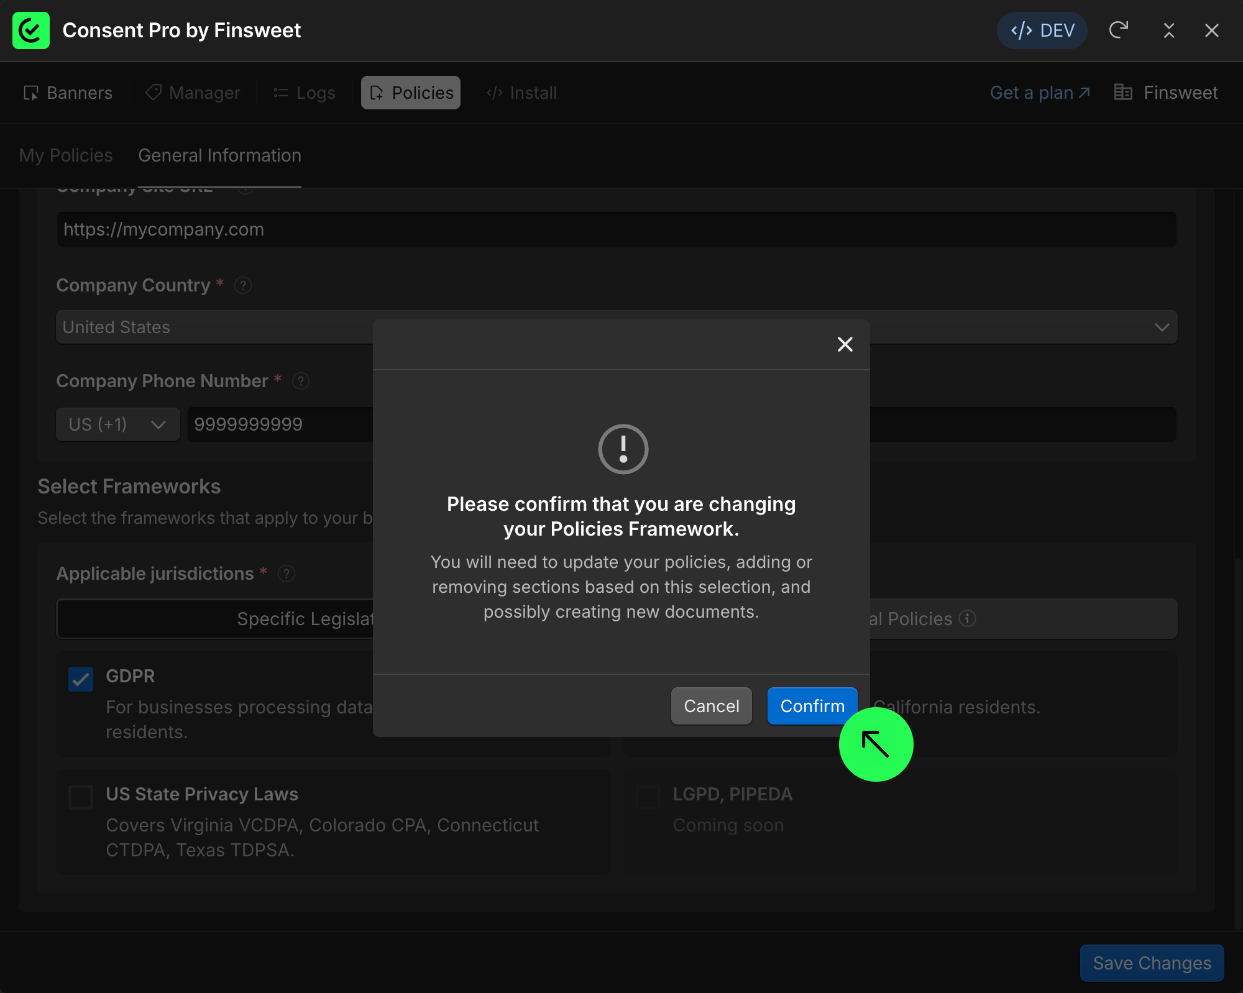Screen dimensions: 1243x993
Task: Open the Install tab
Action: pyautogui.click(x=521, y=93)
